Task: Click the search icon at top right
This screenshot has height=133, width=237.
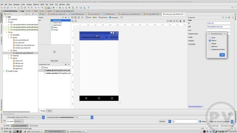Action: [x=232, y=7]
